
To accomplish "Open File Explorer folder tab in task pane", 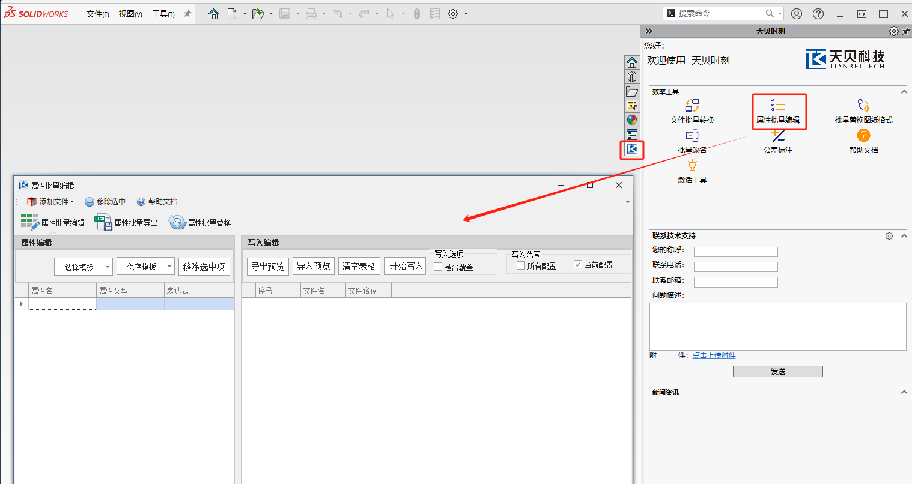I will (x=632, y=91).
